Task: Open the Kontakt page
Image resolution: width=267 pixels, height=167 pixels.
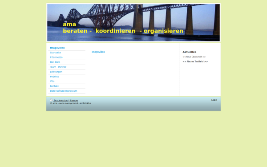Action: tap(67, 86)
